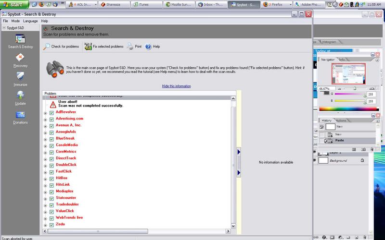Collapse the Spybot-S&D sidebar header

[x=4, y=28]
